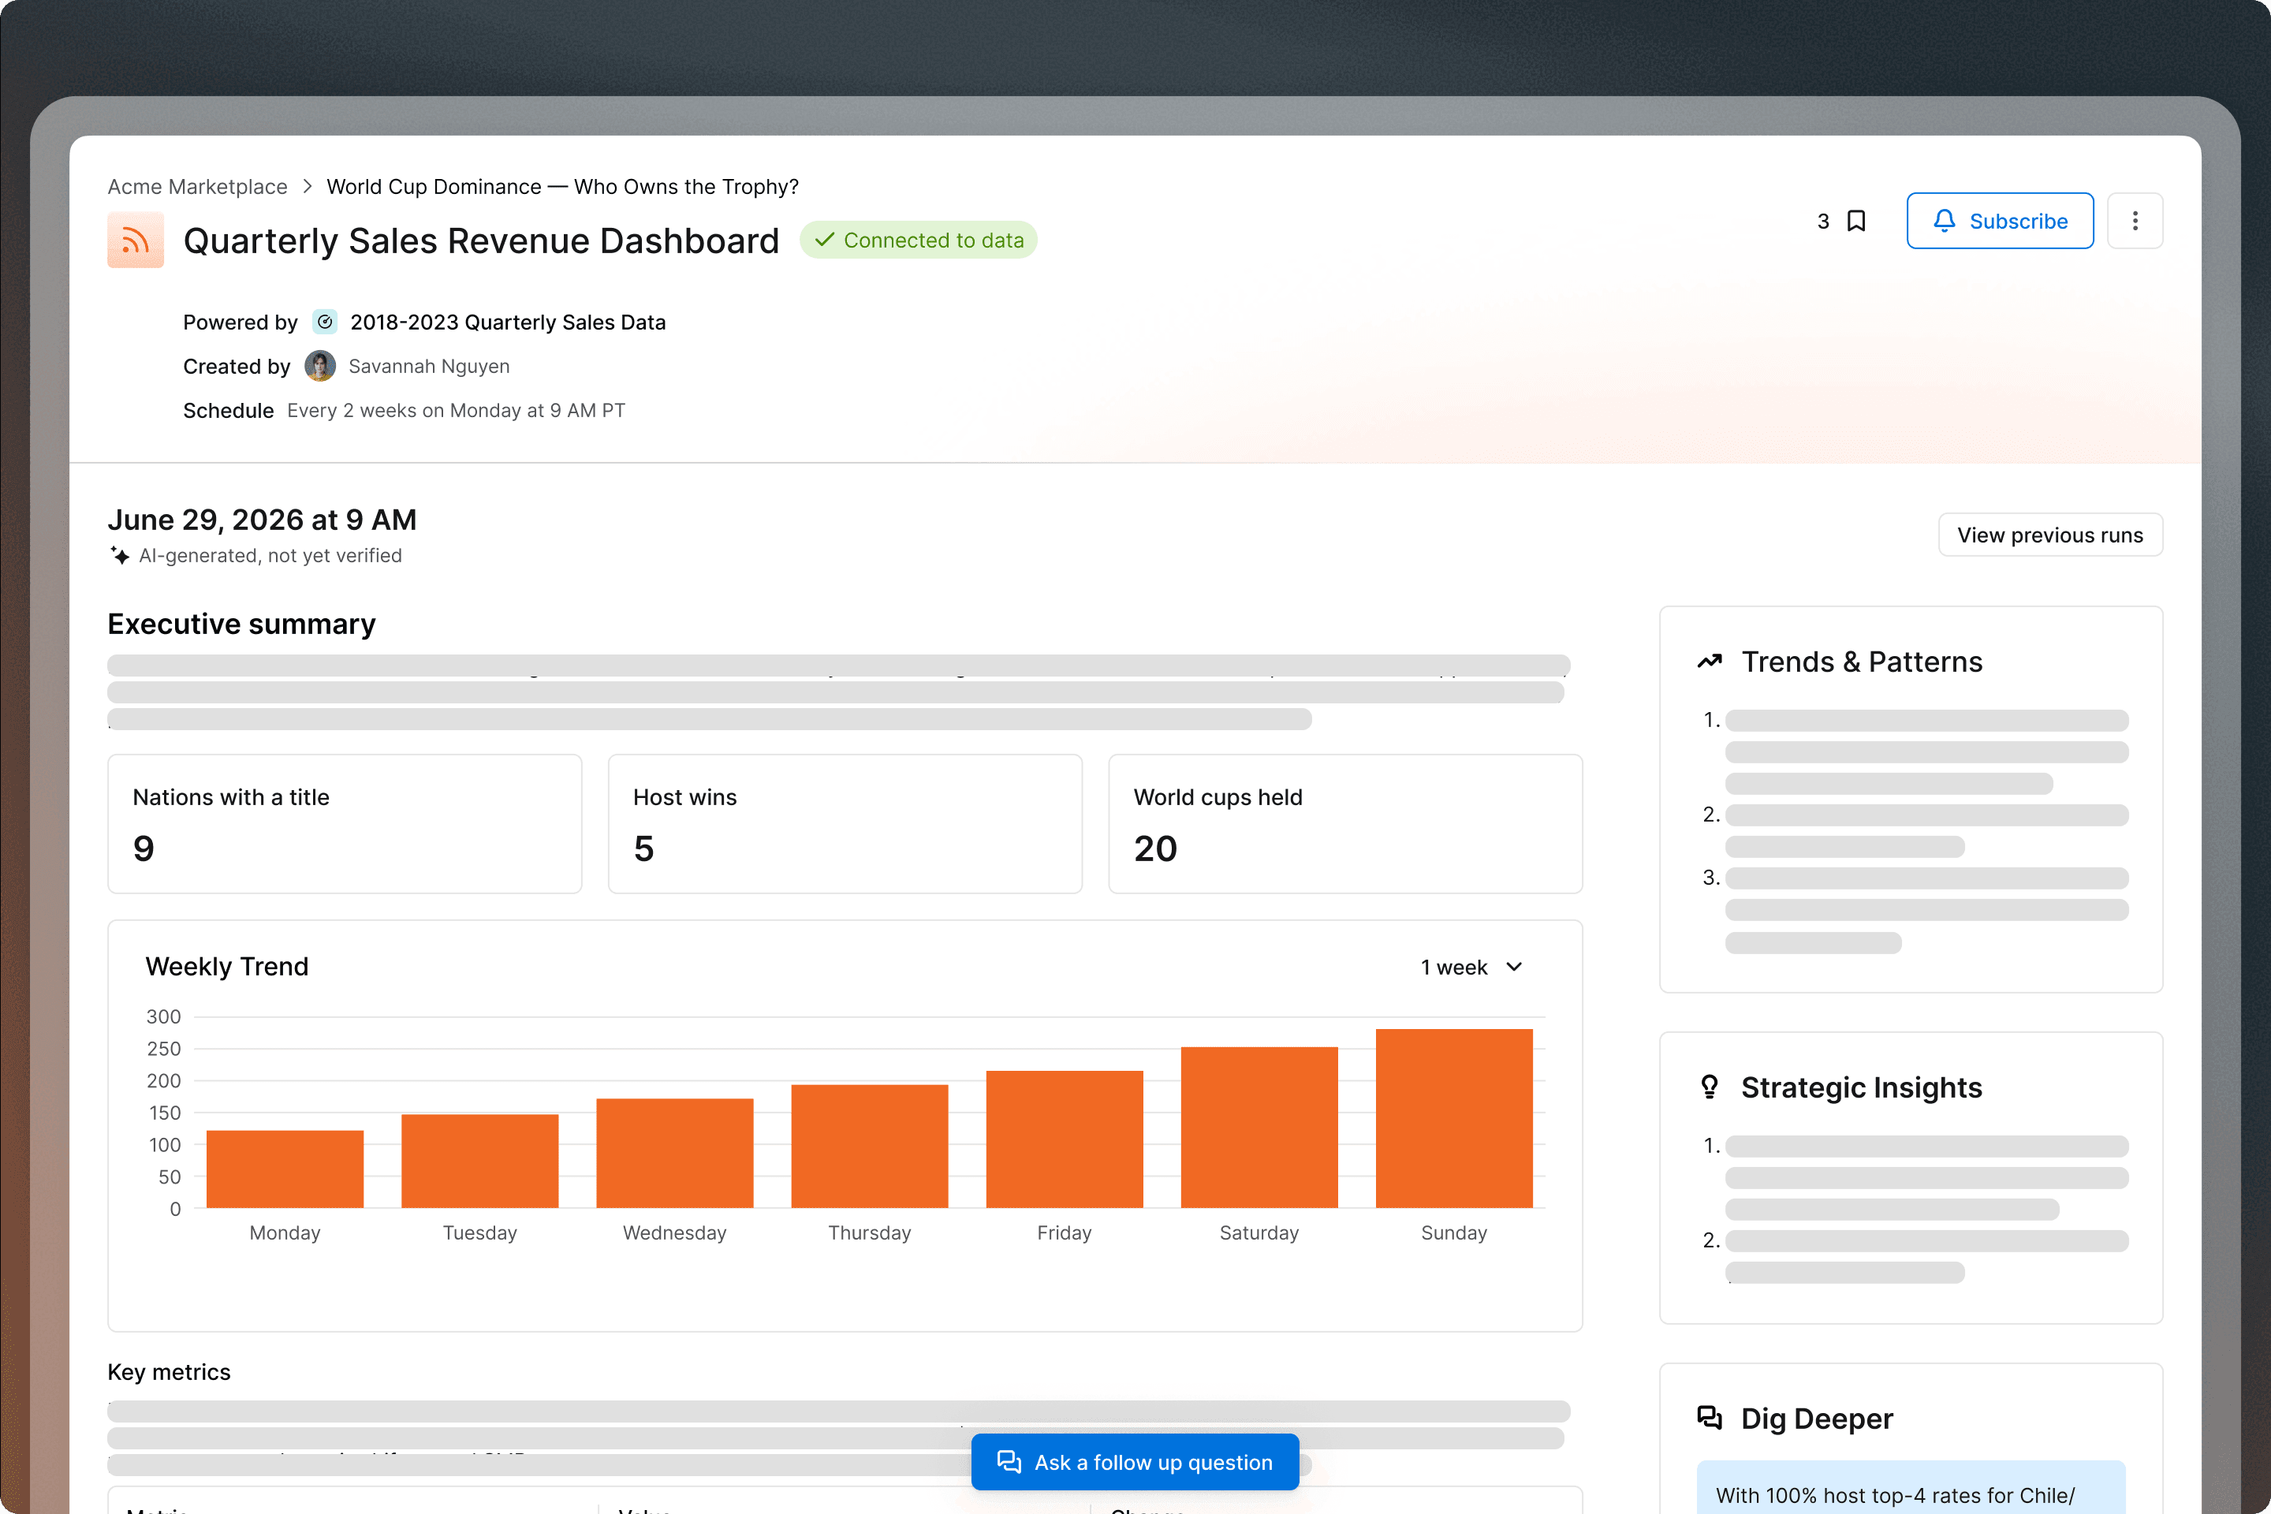Click the value 20 under World cups held
The width and height of the screenshot is (2271, 1514).
pyautogui.click(x=1154, y=848)
